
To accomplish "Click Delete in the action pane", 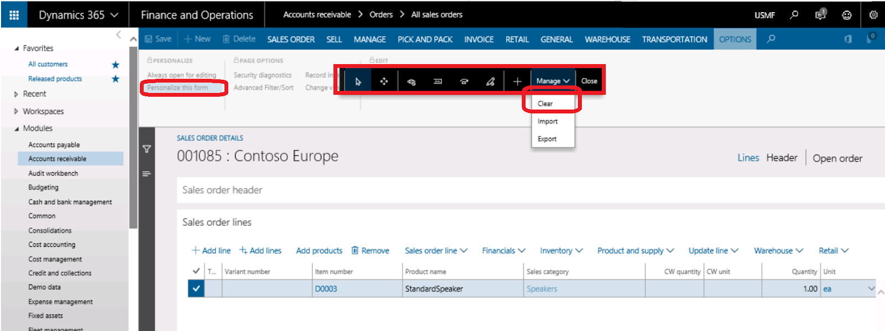I will (x=239, y=39).
